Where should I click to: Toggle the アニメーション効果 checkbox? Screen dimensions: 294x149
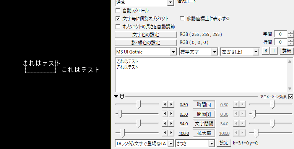pyautogui.click(x=291, y=97)
